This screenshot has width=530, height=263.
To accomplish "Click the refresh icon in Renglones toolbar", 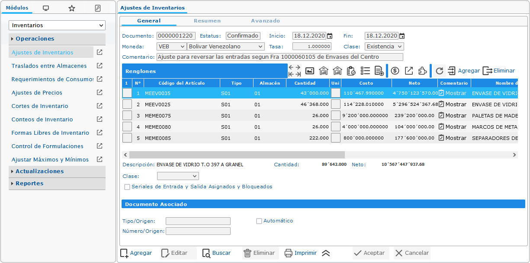I will (x=440, y=71).
